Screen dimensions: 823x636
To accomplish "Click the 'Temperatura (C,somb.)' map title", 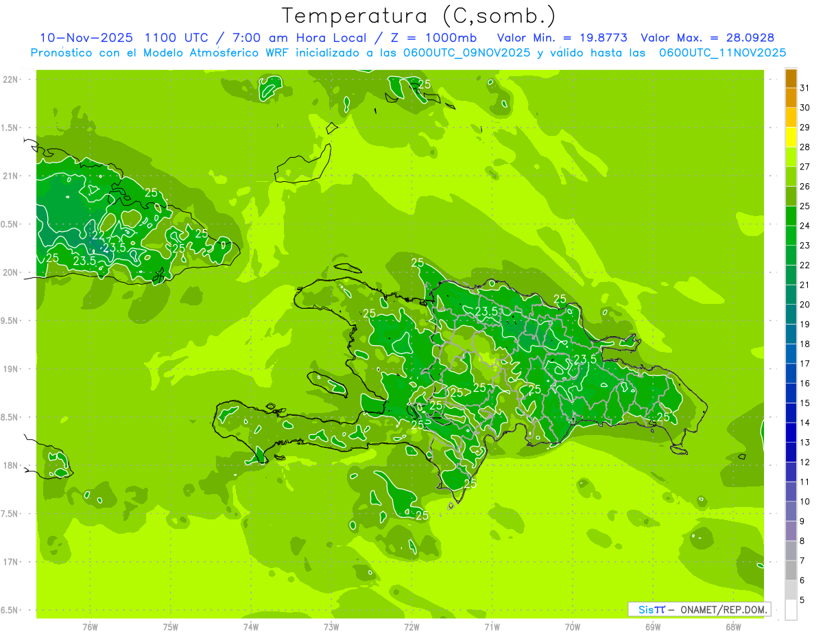I will [x=419, y=16].
